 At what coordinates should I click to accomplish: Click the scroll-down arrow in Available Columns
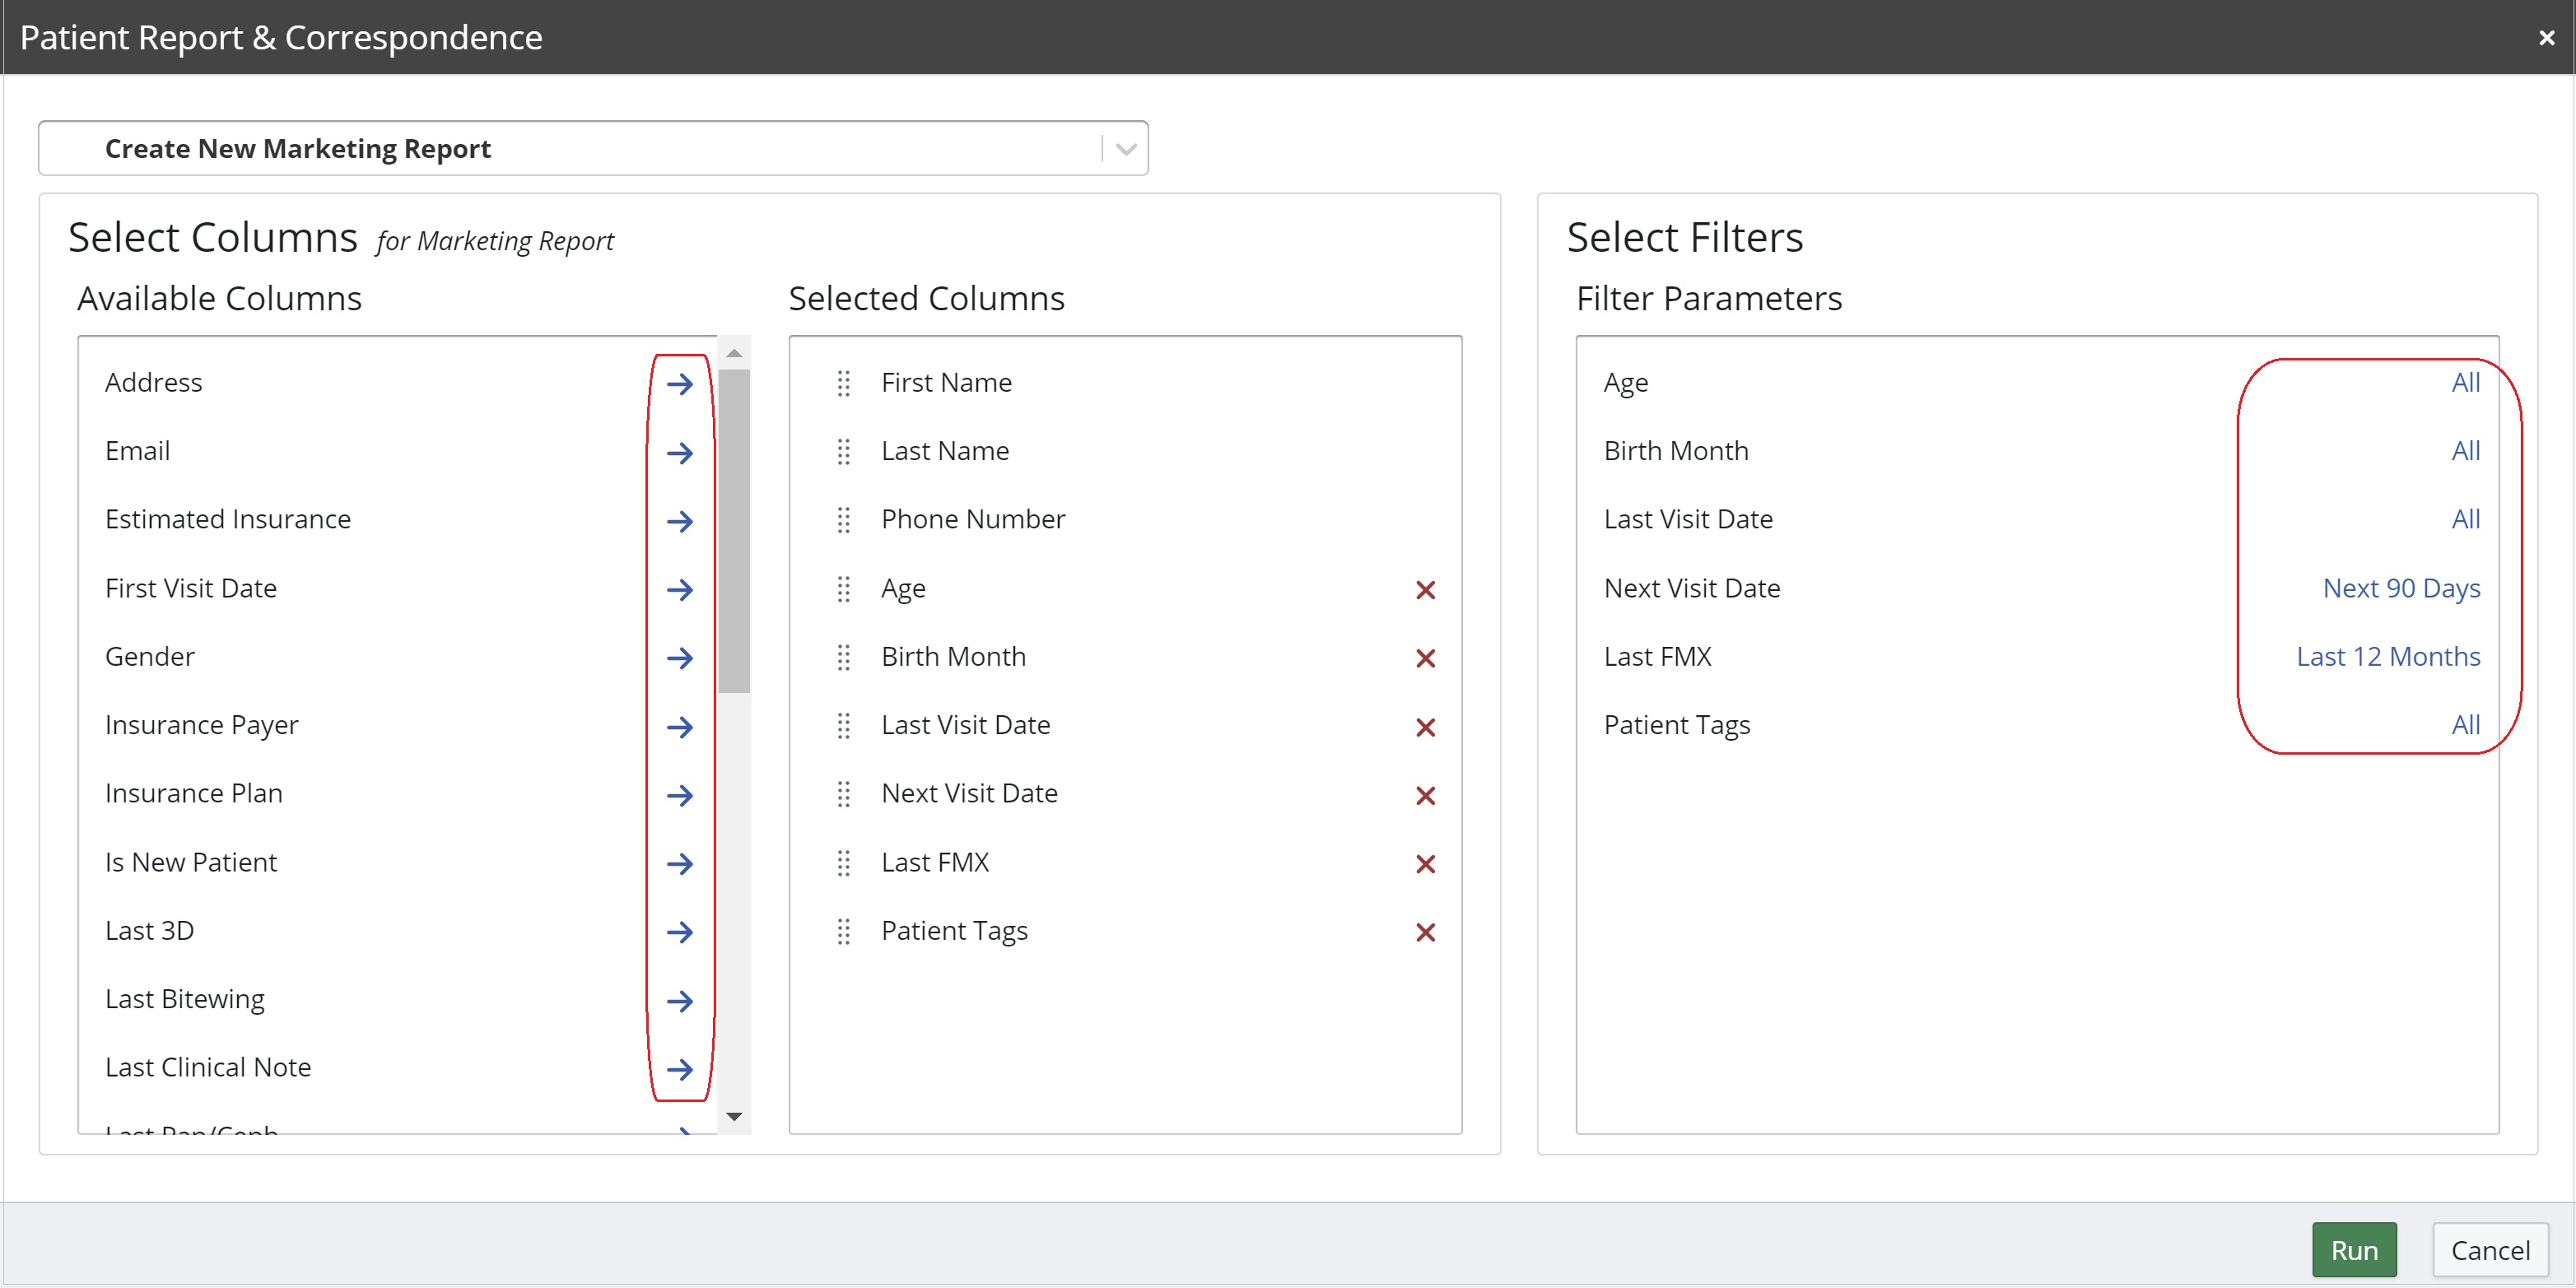[735, 1115]
